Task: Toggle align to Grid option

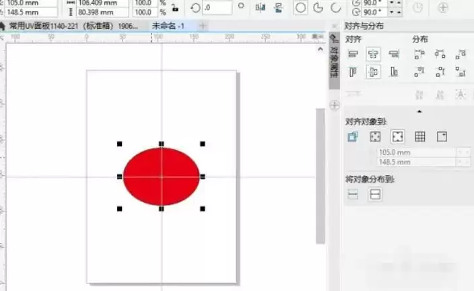Action: 420,137
